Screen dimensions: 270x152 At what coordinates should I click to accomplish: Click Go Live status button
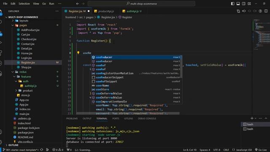[x=261, y=150]
